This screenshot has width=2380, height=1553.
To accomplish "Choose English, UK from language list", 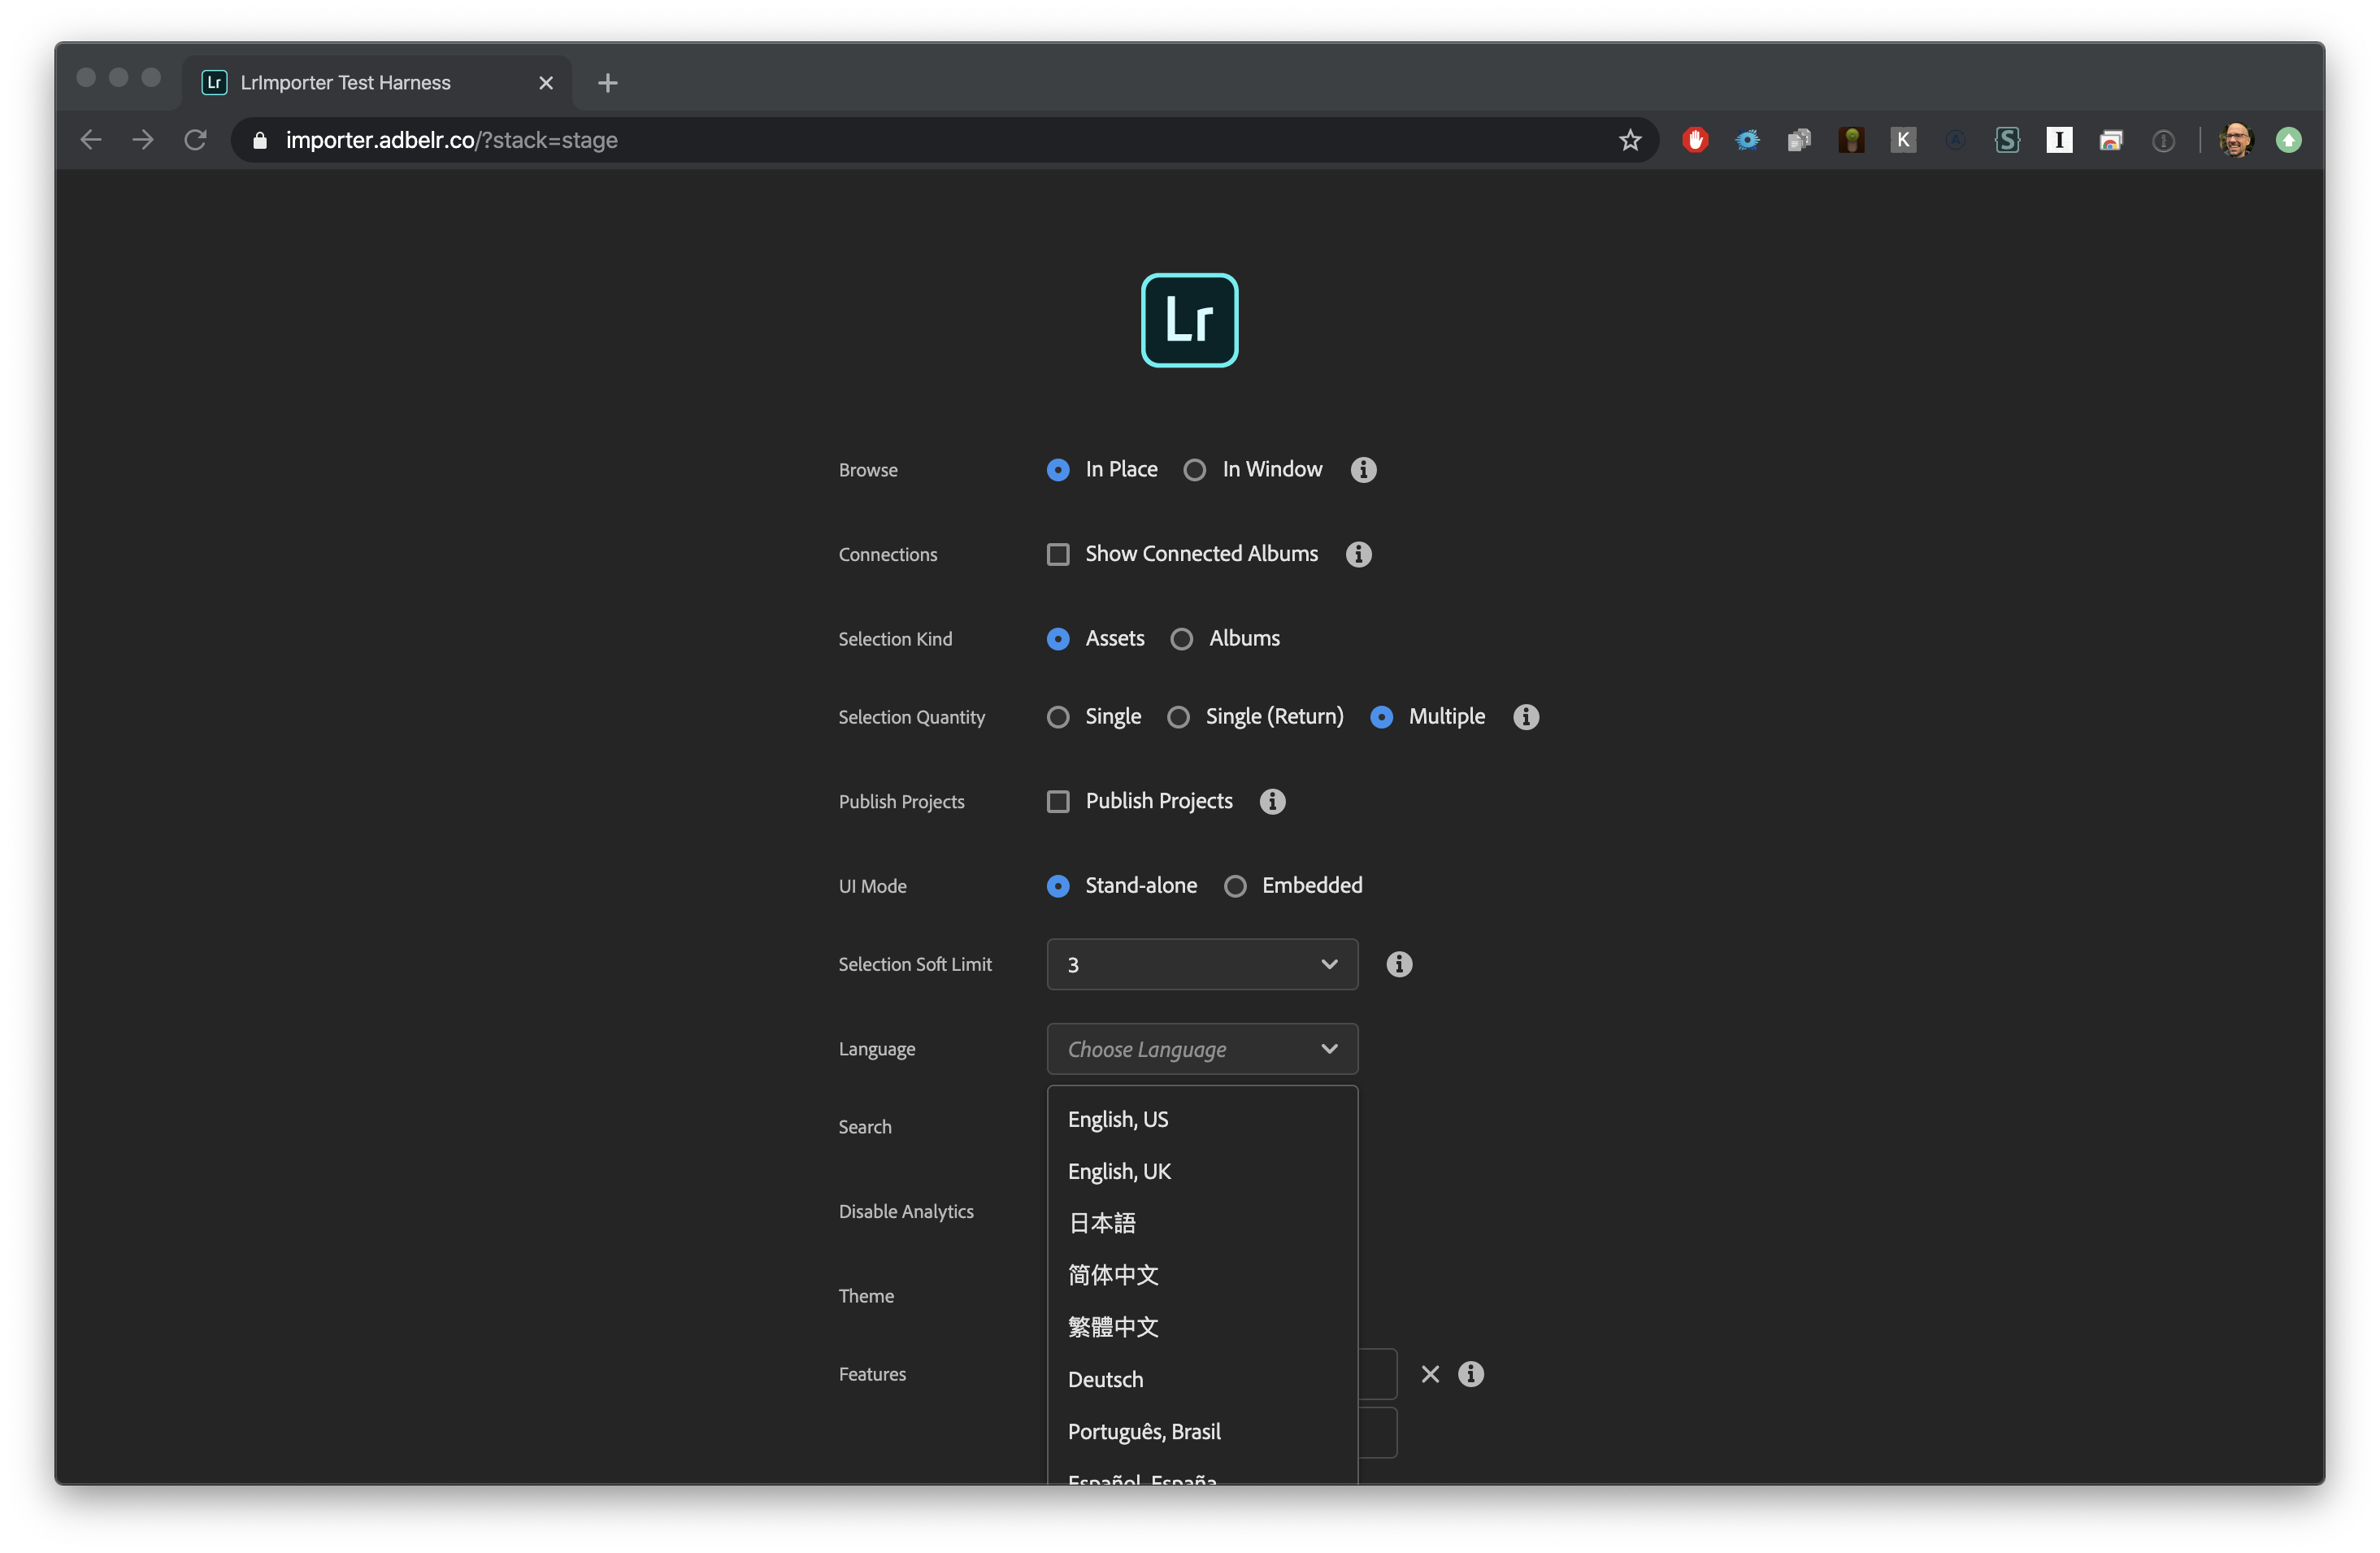I will [x=1202, y=1171].
